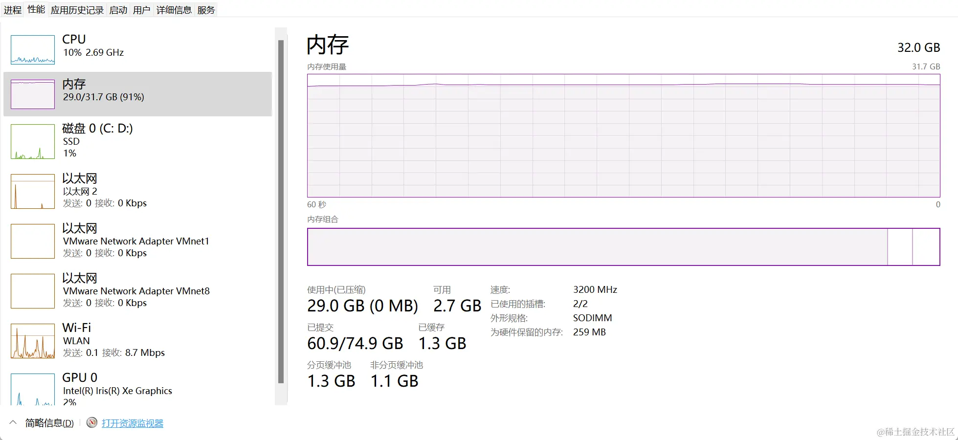The width and height of the screenshot is (958, 440).
Task: Open the 服务 tab
Action: [206, 10]
